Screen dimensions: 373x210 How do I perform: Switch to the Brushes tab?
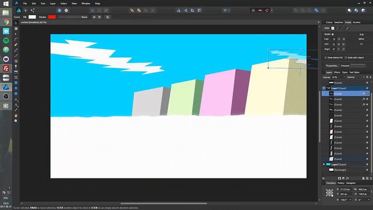pyautogui.click(x=357, y=22)
